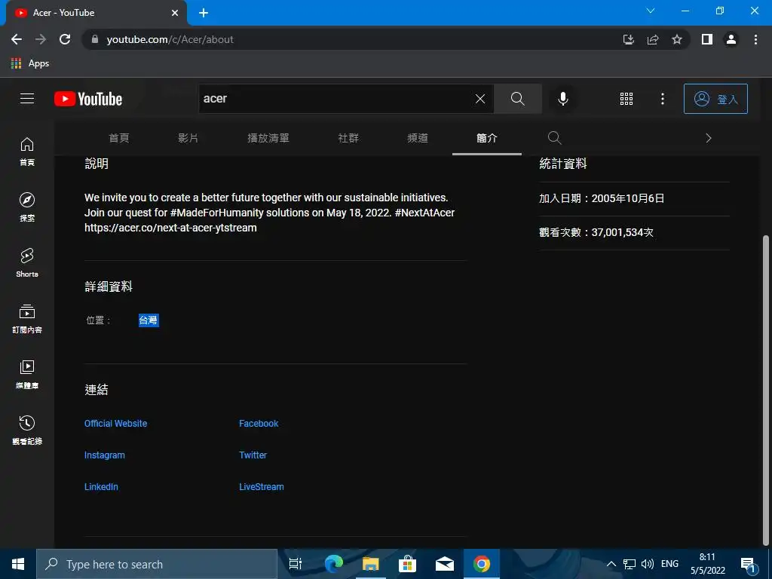The image size is (772, 579).
Task: Click the install app icon in address bar
Action: (x=628, y=39)
